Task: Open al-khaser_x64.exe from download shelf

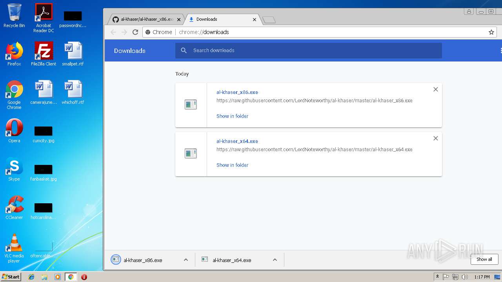Action: pos(232,260)
